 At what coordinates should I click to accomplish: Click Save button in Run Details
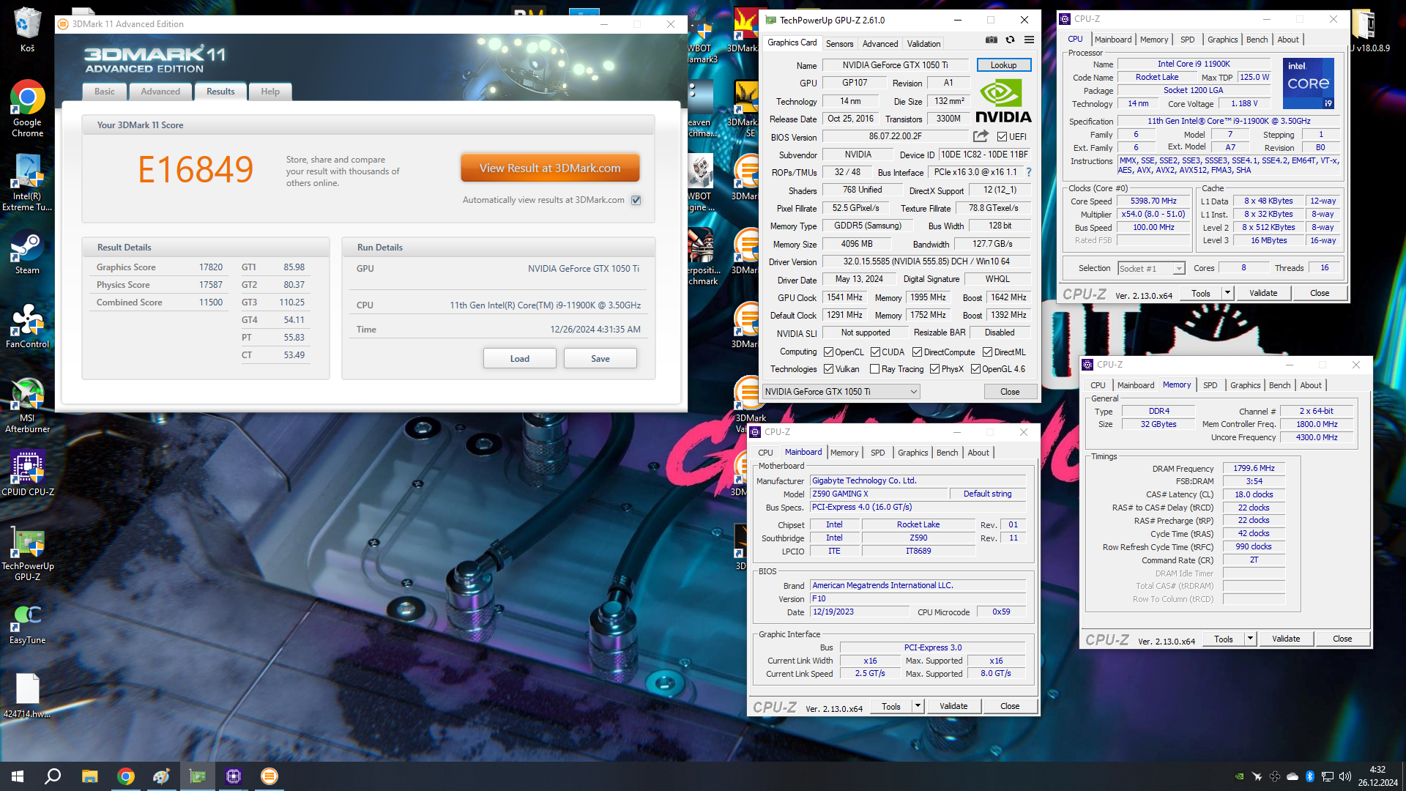[600, 359]
